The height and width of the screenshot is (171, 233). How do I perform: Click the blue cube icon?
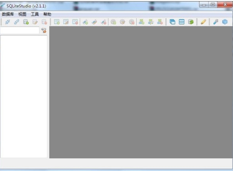point(225,22)
